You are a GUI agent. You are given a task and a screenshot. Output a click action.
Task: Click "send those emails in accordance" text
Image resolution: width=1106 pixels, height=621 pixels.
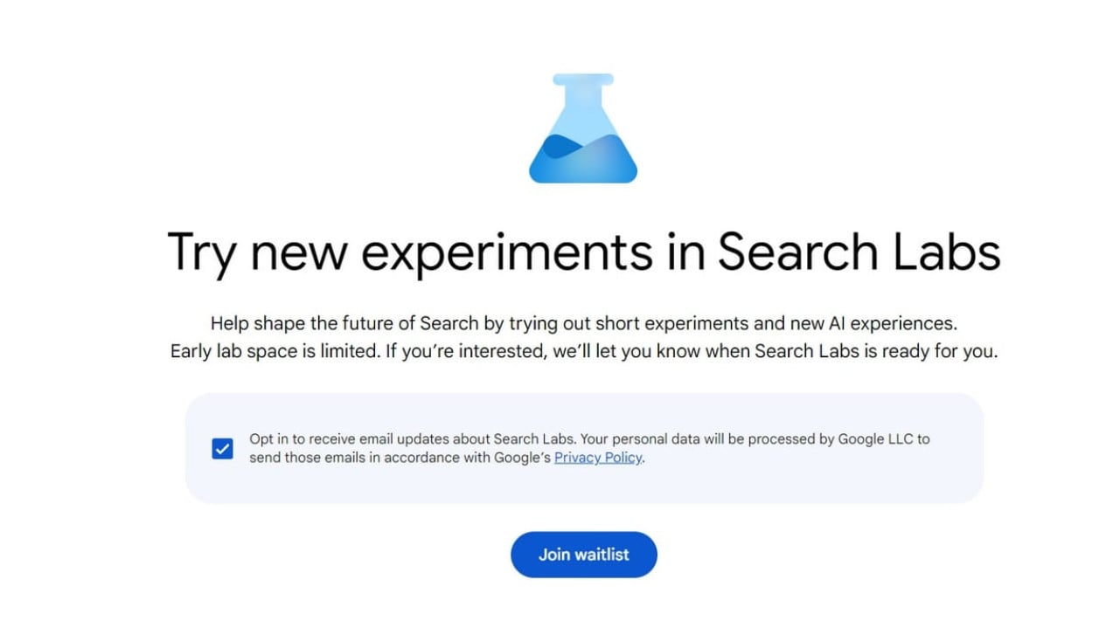351,458
